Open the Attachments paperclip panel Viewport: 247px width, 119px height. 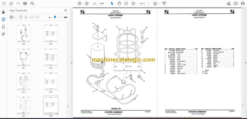(x=3, y=34)
